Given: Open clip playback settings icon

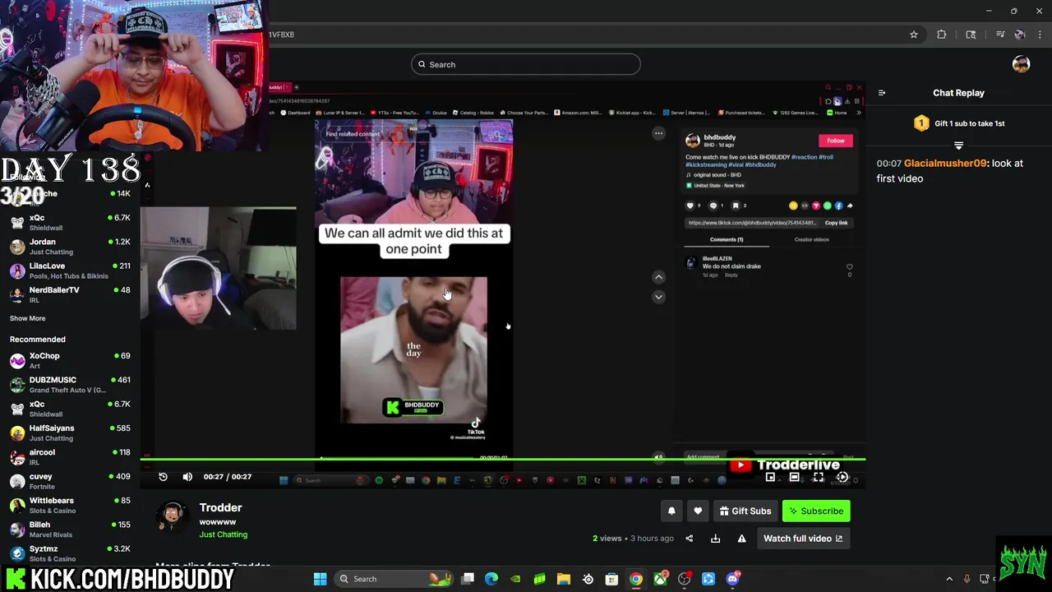Looking at the screenshot, I should [x=842, y=478].
